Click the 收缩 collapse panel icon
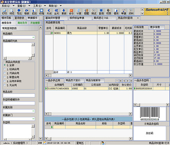 41,12
